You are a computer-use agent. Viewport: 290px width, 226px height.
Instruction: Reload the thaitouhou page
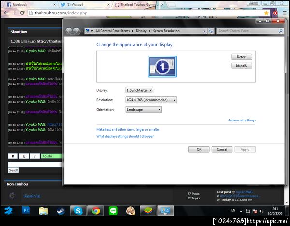pyautogui.click(x=22, y=13)
